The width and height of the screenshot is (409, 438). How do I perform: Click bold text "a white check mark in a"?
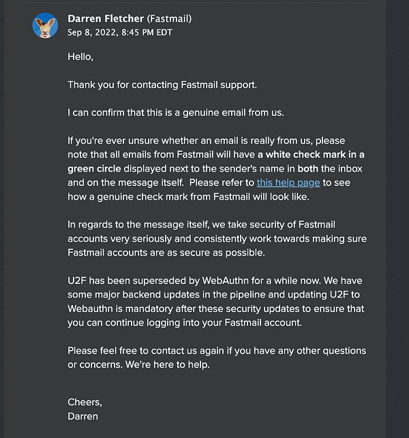point(311,155)
